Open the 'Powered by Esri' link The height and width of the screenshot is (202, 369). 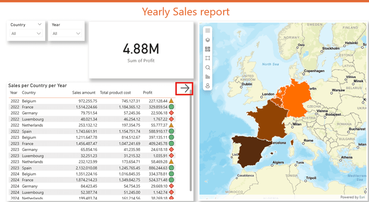pyautogui.click(x=352, y=197)
